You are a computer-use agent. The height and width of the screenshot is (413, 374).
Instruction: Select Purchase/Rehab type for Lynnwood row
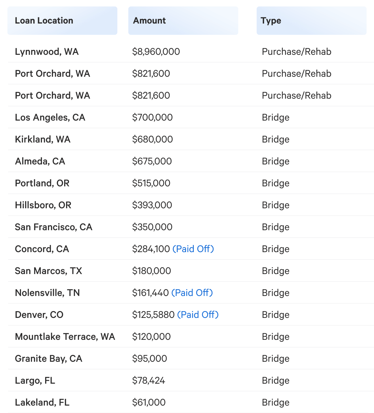click(x=297, y=52)
